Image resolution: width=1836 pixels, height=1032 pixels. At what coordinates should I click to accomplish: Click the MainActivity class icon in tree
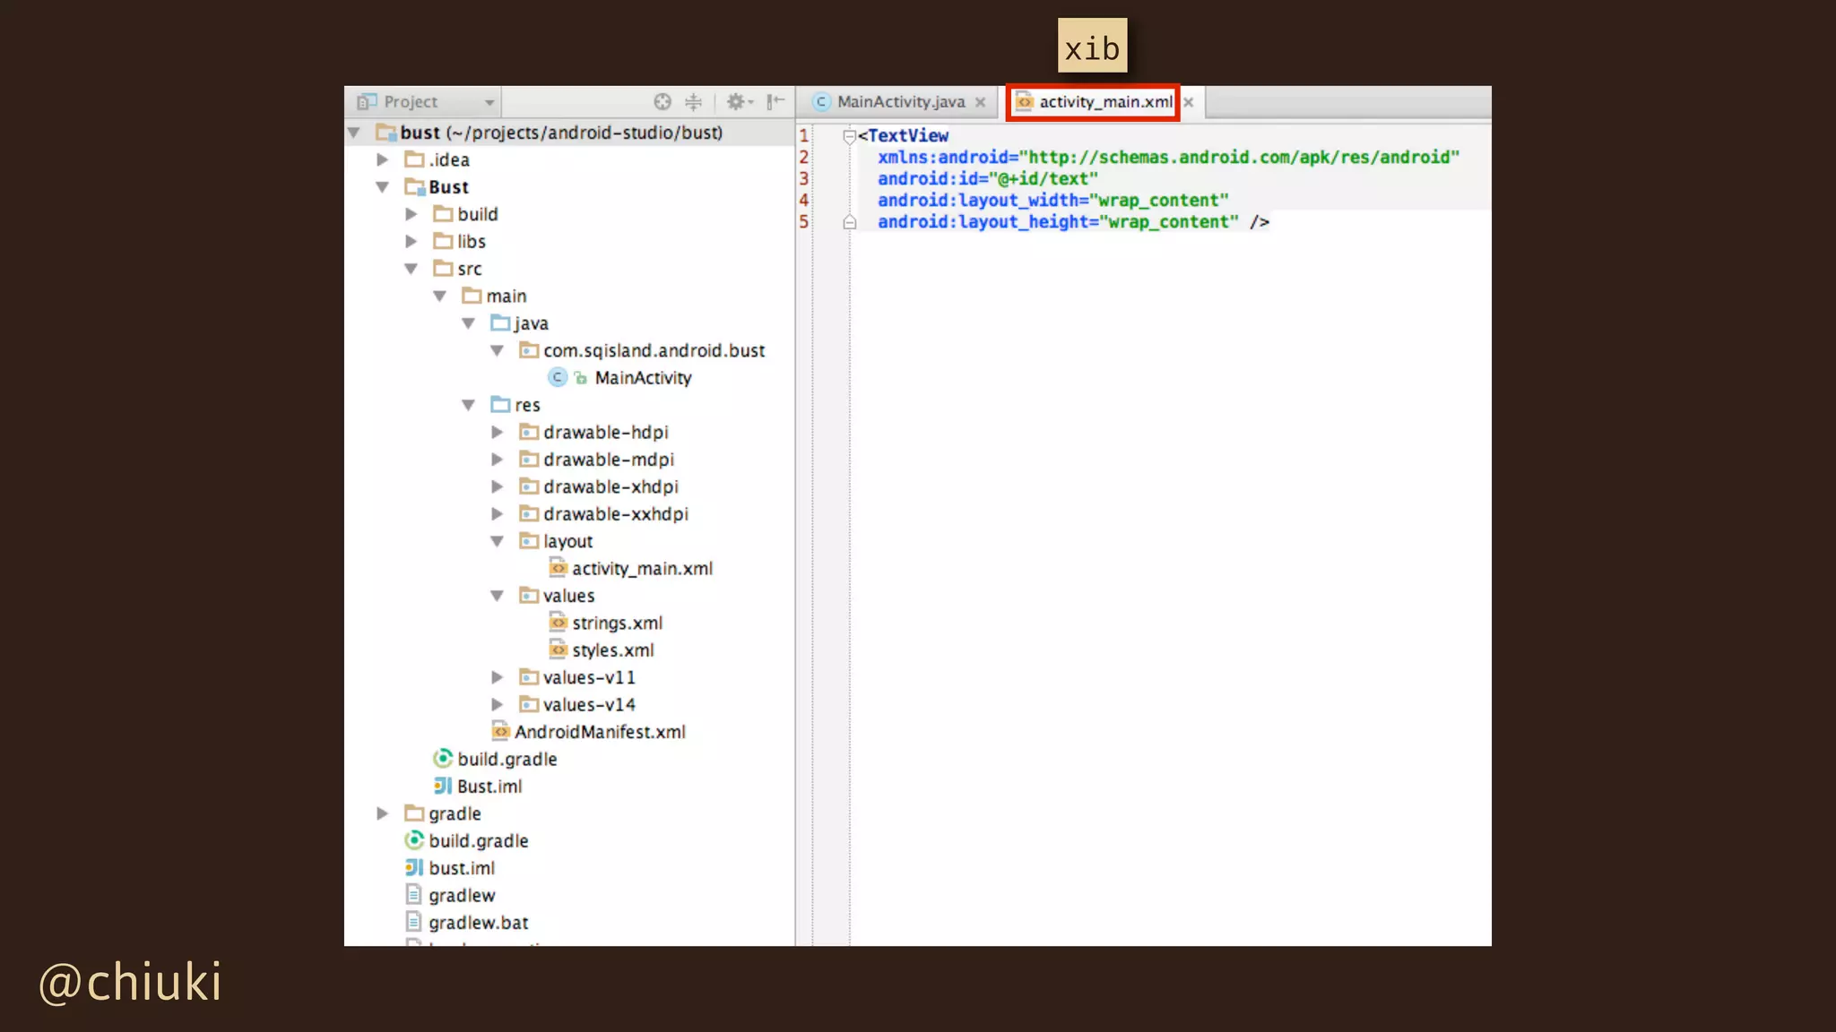coord(558,378)
